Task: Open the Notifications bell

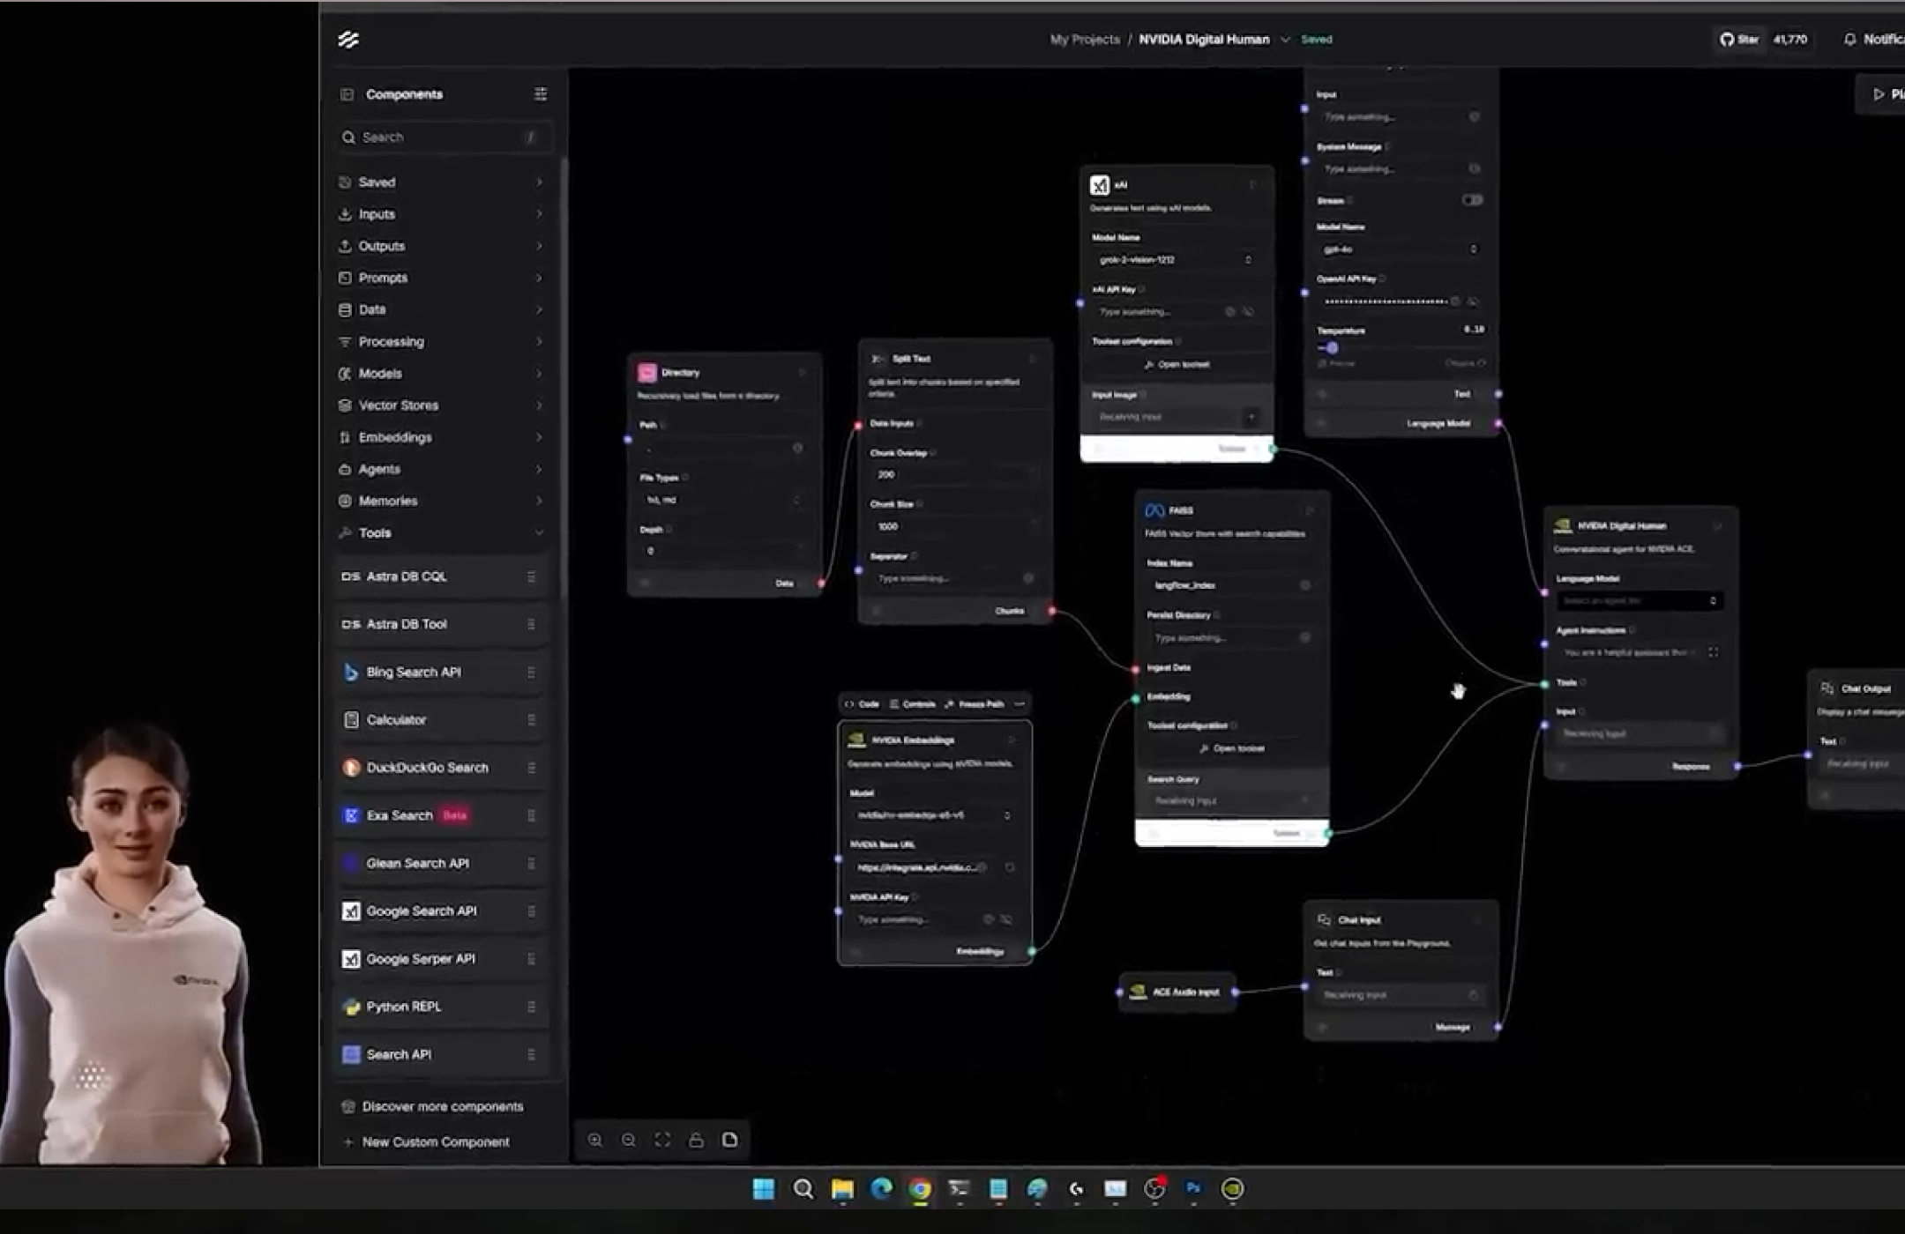Action: coord(1850,40)
